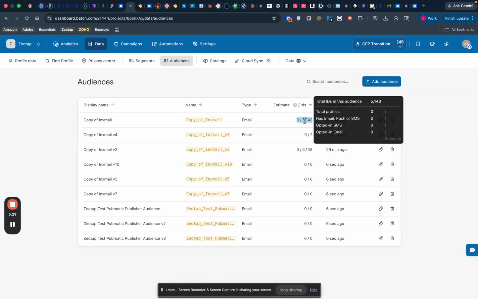Open the user avatar menu
This screenshot has height=299, width=478.
pyautogui.click(x=467, y=44)
